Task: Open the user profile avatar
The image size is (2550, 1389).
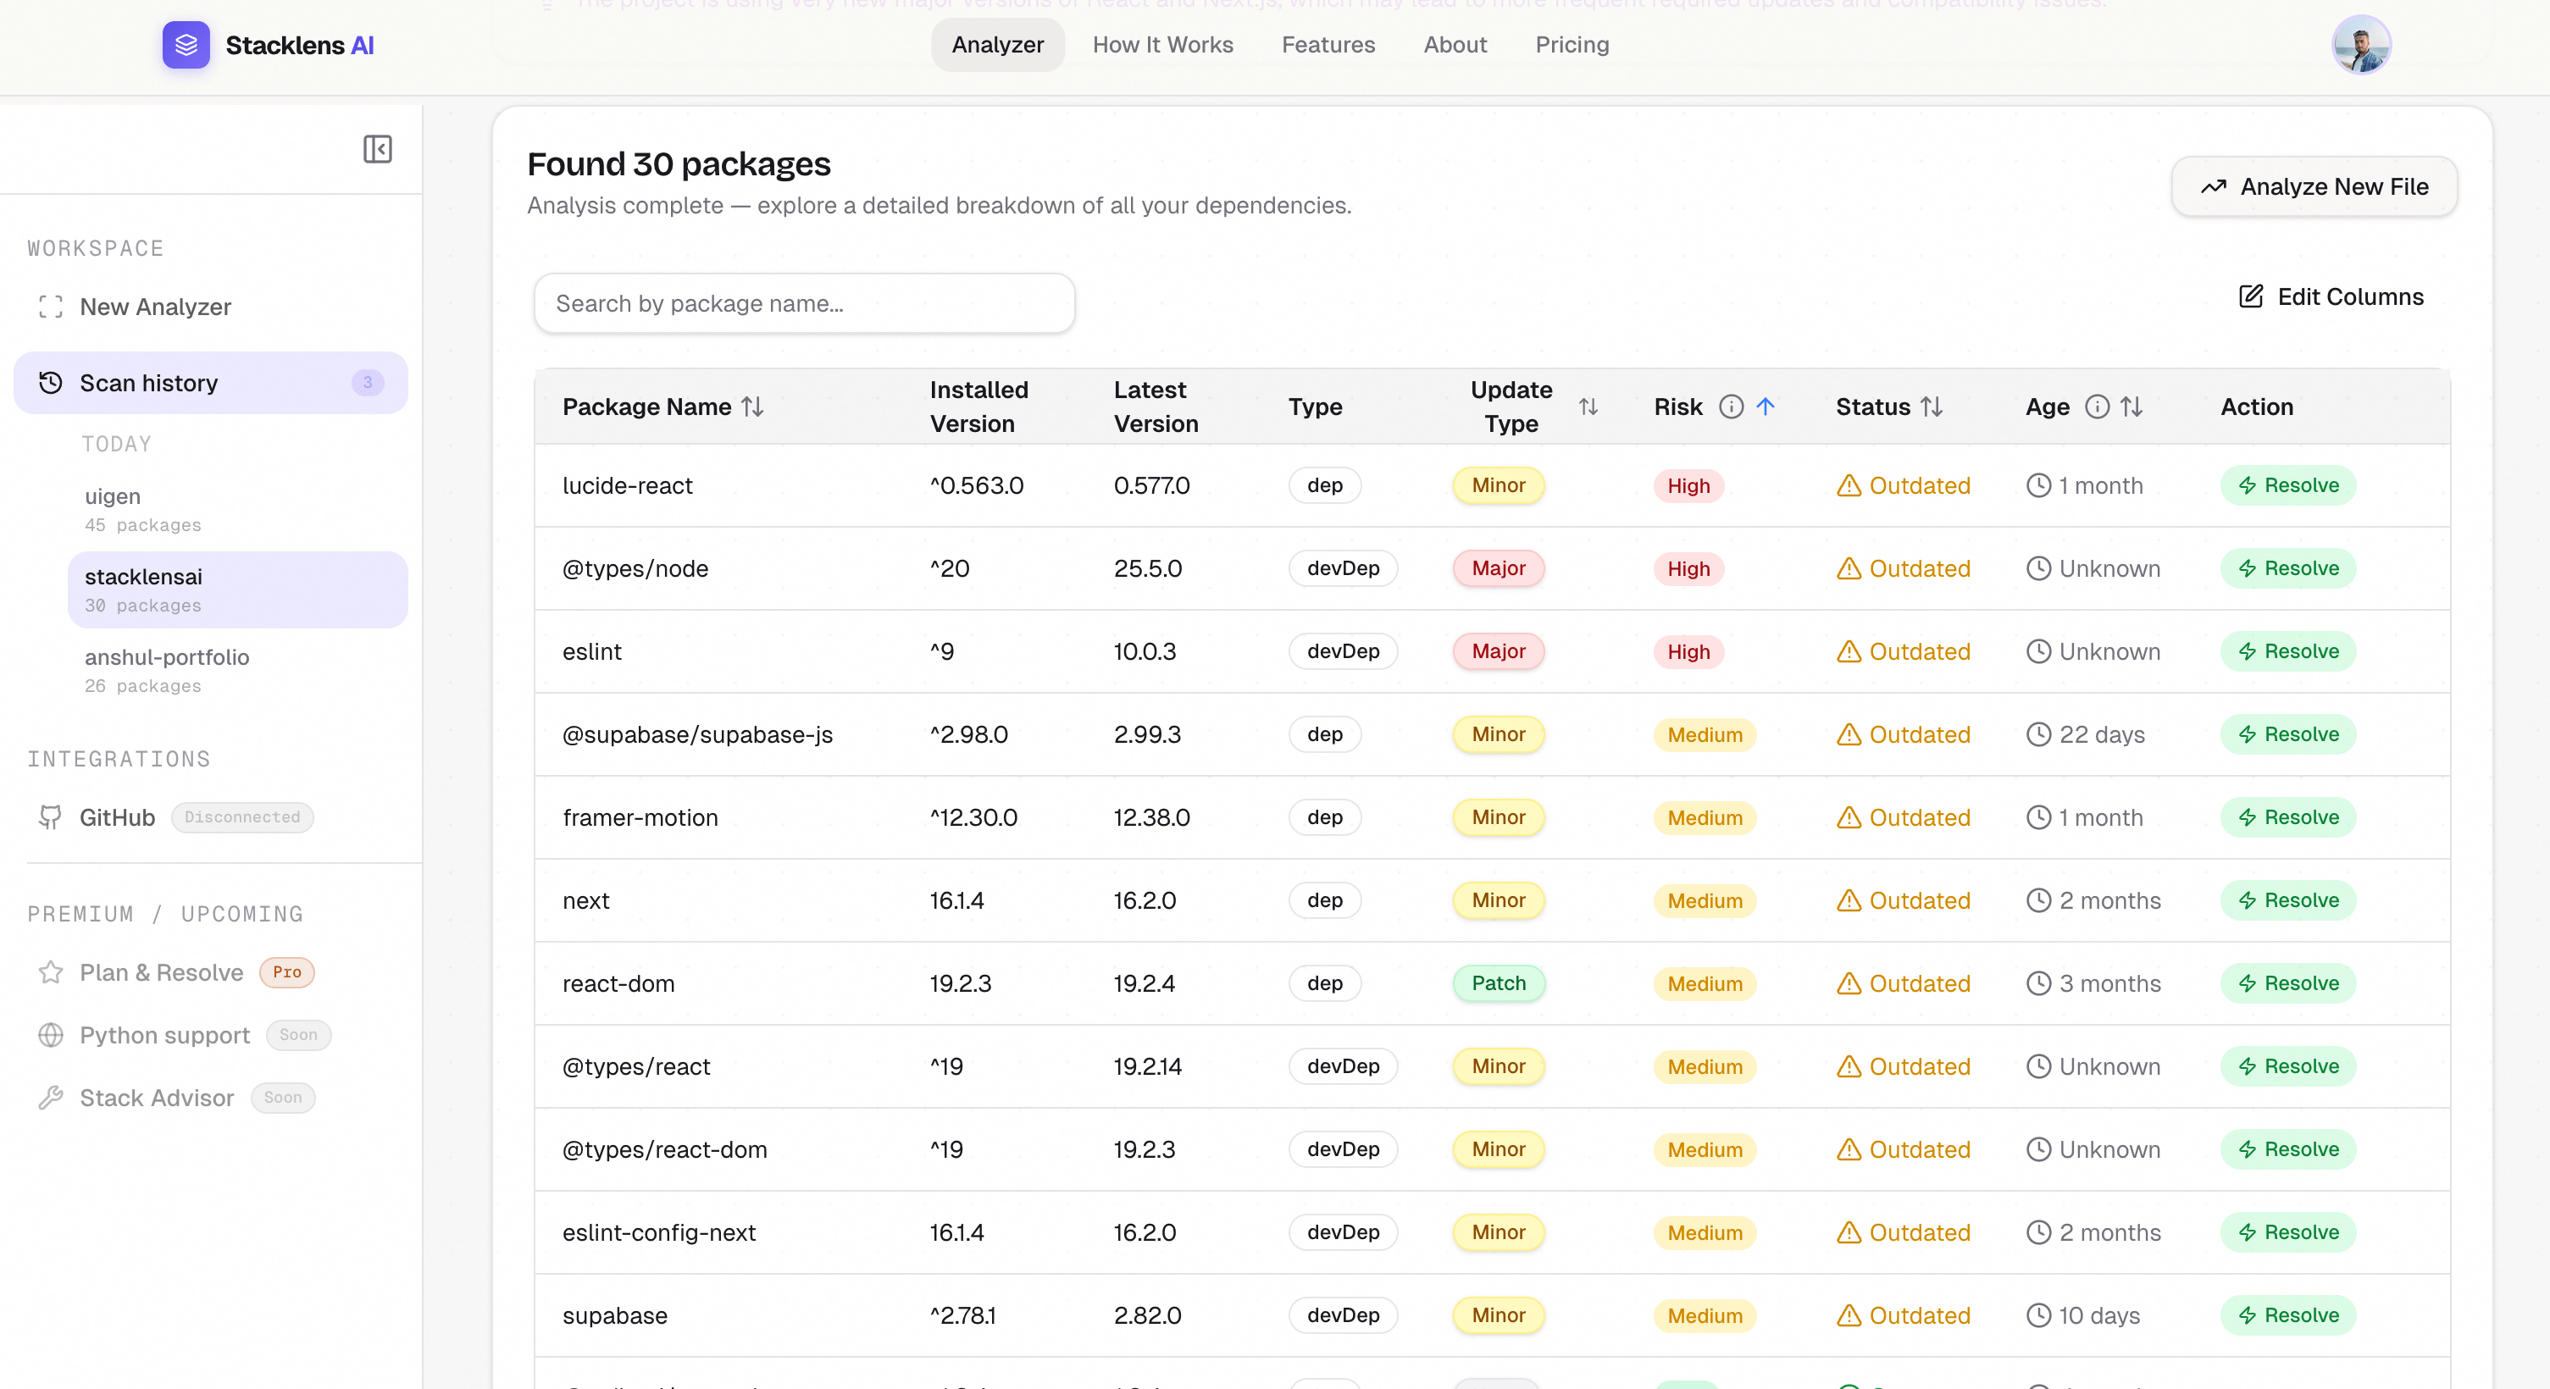Action: click(2360, 46)
